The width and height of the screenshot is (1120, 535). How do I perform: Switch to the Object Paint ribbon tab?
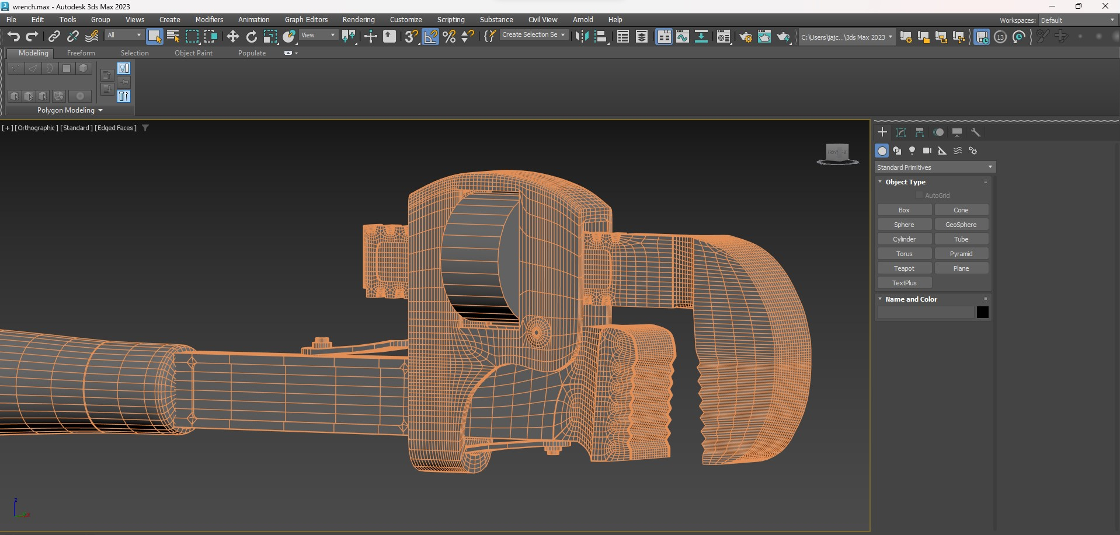193,53
